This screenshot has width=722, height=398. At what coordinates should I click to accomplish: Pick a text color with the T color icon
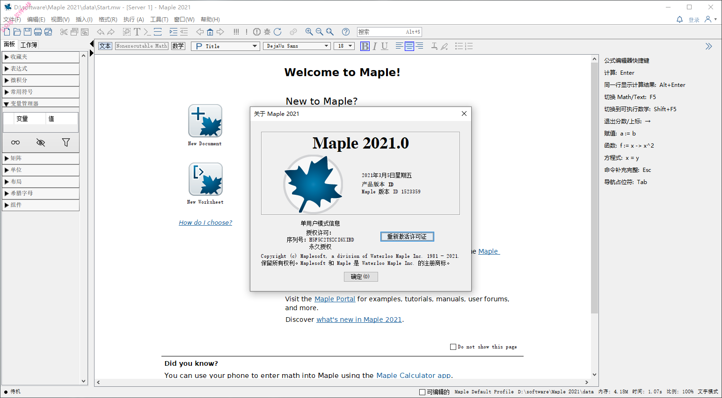coord(434,46)
